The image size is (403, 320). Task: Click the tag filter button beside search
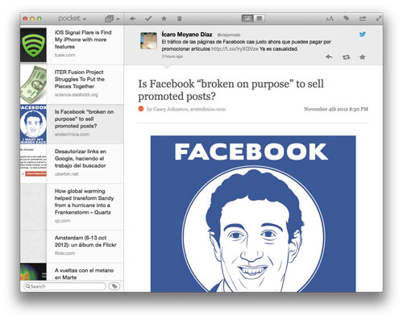(114, 286)
